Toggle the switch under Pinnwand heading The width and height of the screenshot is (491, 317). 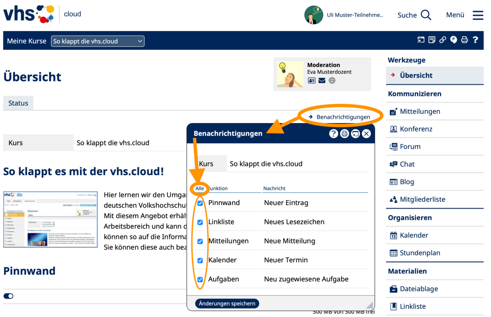tap(9, 296)
